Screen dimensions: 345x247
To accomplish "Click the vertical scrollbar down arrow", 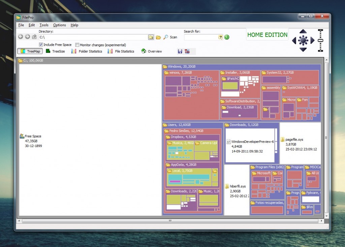I will [x=326, y=216].
